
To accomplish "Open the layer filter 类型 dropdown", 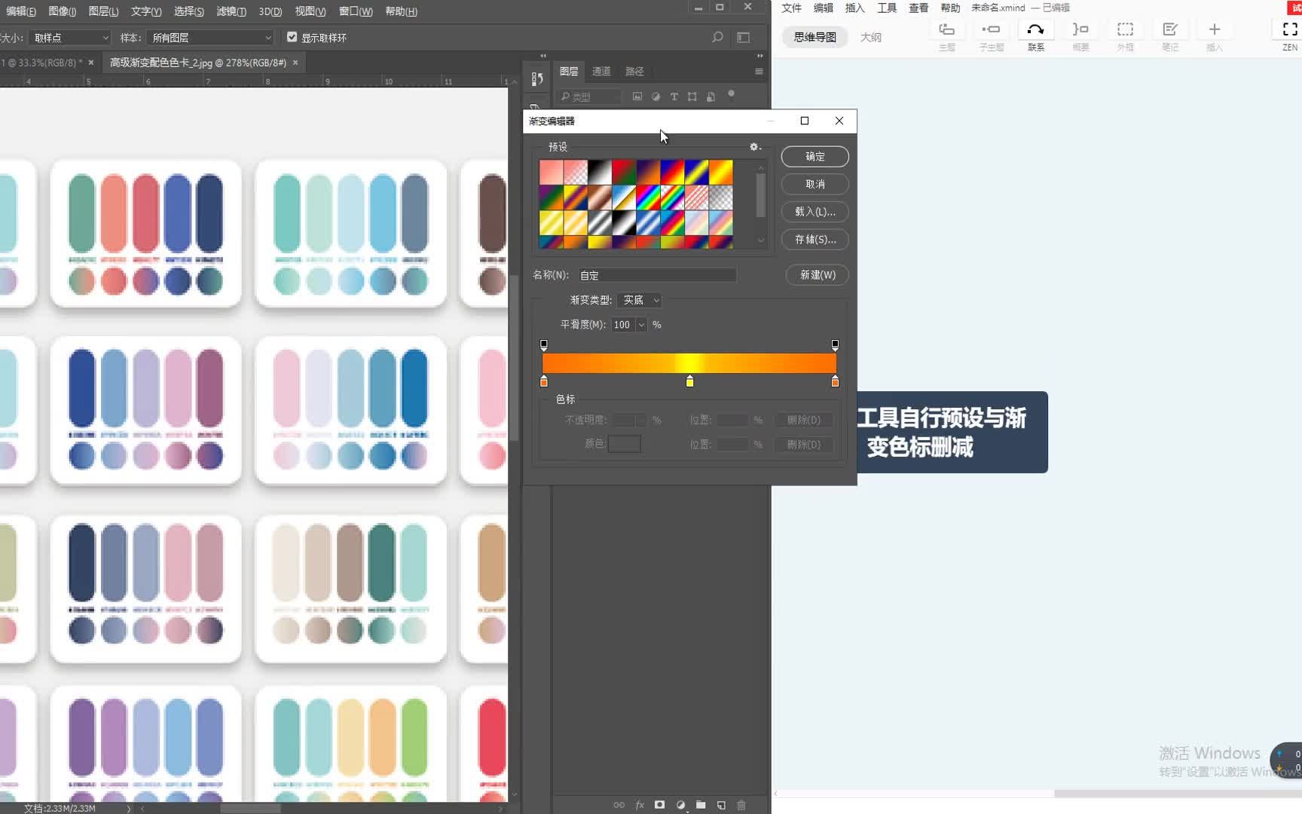I will pyautogui.click(x=590, y=96).
